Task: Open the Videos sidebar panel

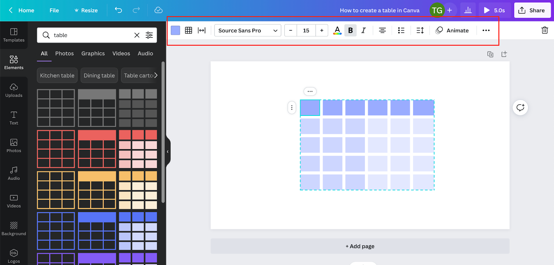Action: [x=14, y=201]
